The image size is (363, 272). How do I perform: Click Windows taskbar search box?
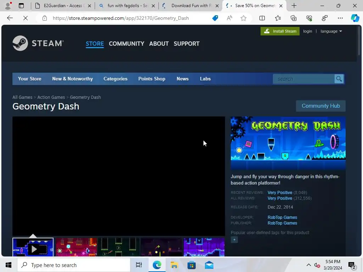pyautogui.click(x=74, y=265)
